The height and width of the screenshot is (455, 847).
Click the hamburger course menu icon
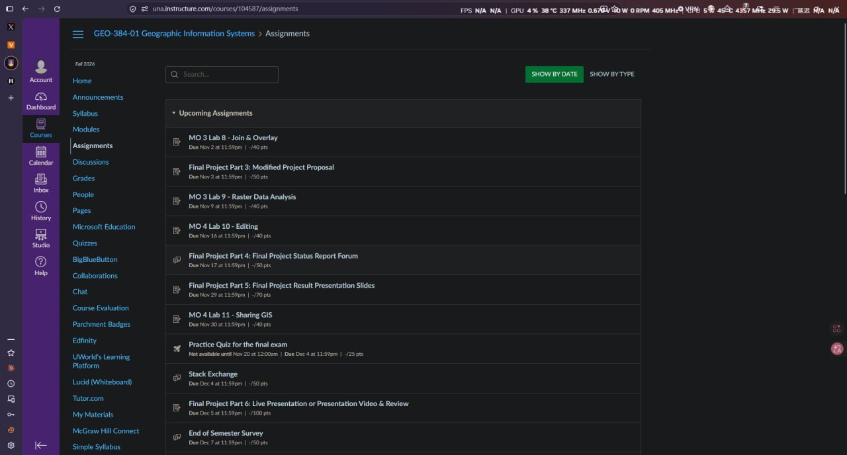click(78, 34)
